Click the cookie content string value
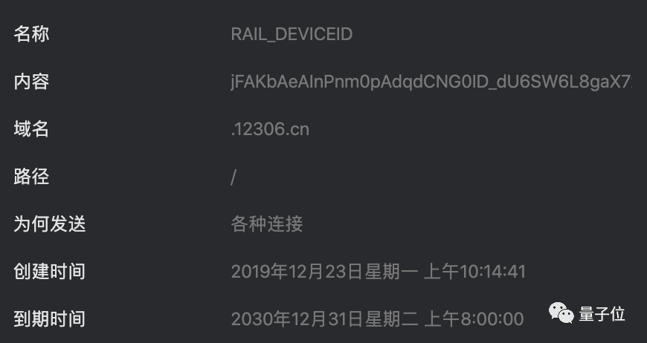Screen dimensions: 647x343 pyautogui.click(x=431, y=82)
